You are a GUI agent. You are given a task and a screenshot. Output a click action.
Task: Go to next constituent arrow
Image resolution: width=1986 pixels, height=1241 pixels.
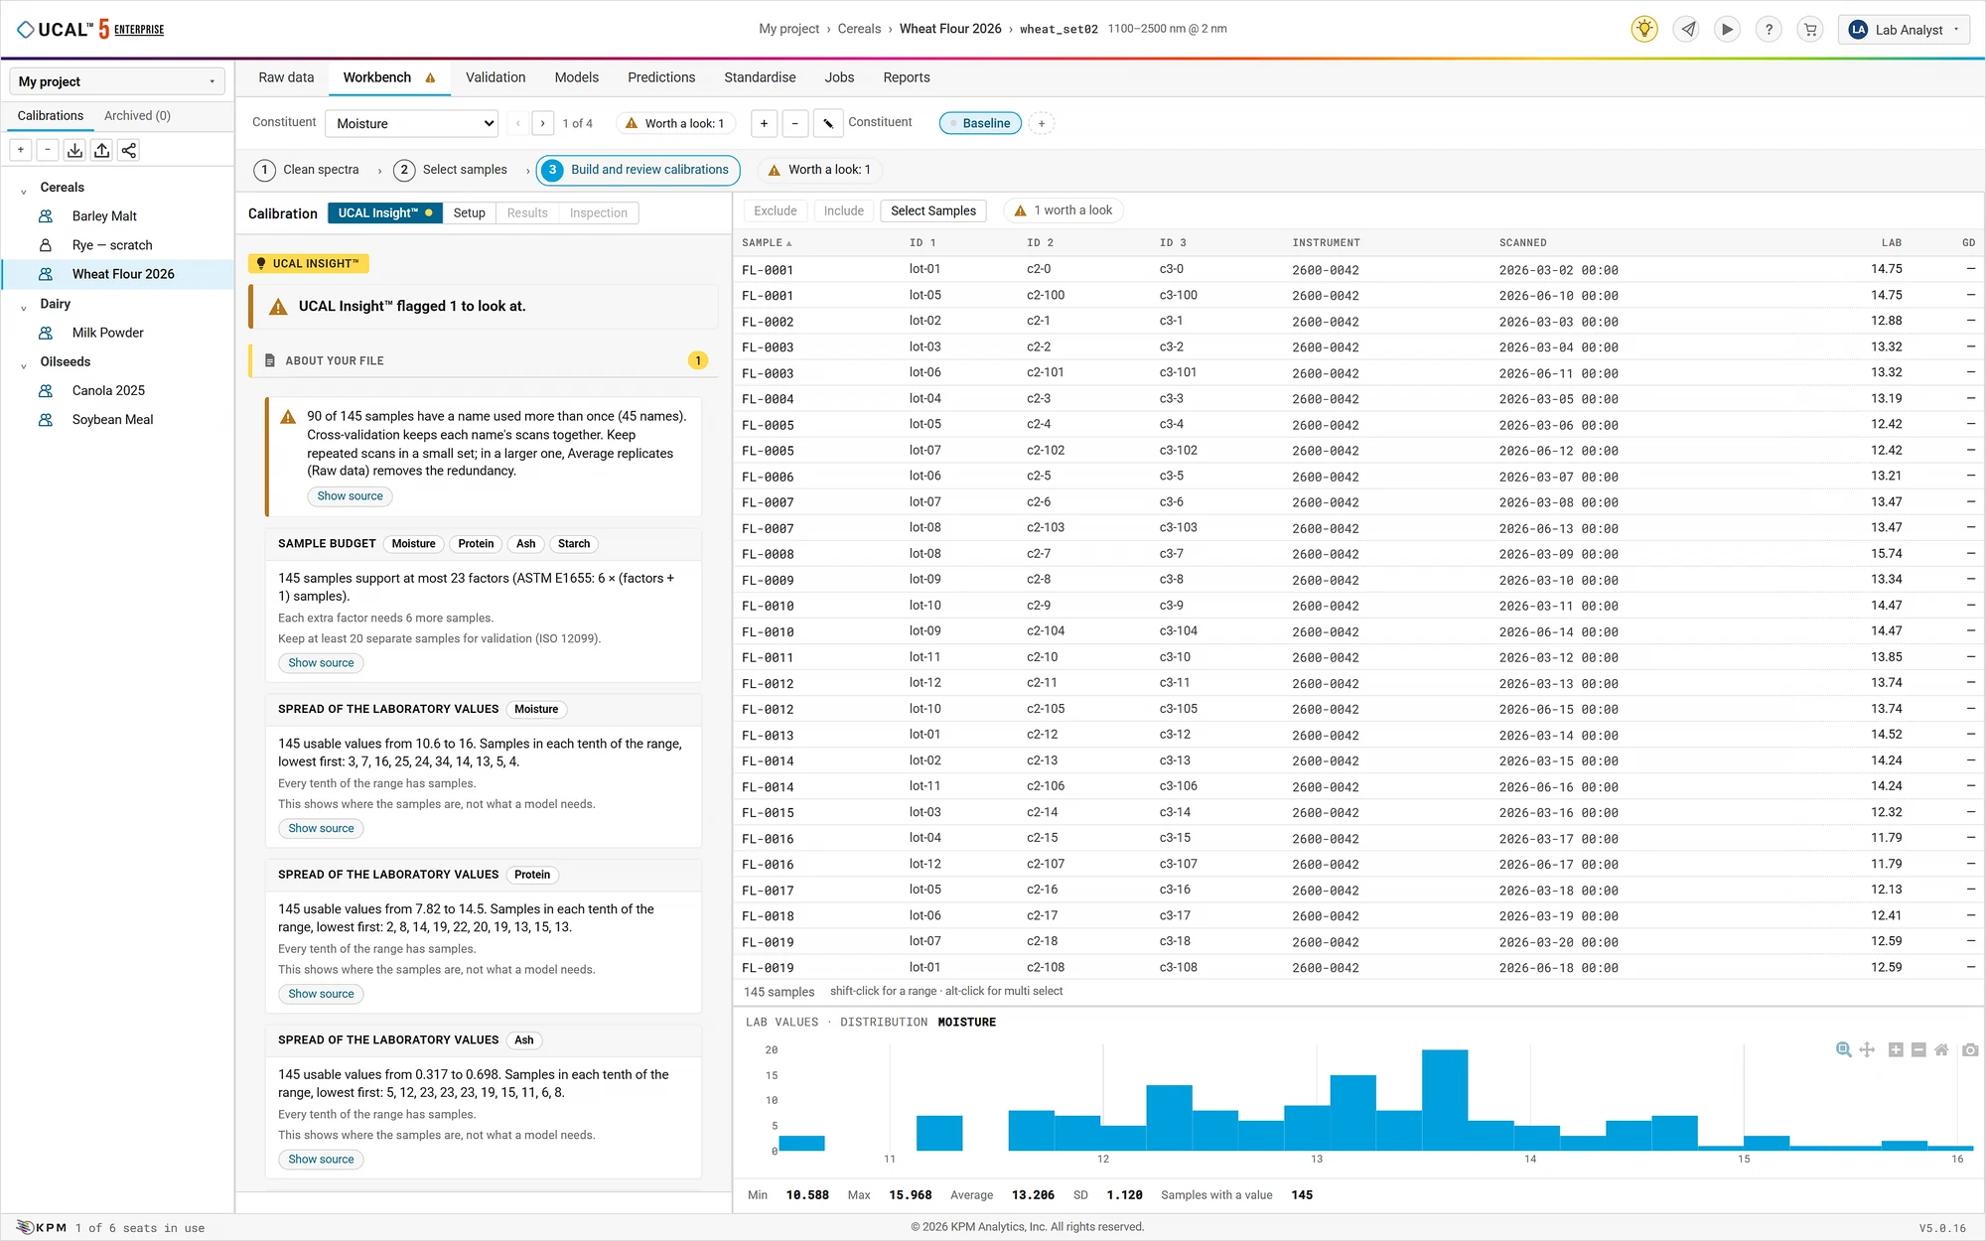[542, 123]
